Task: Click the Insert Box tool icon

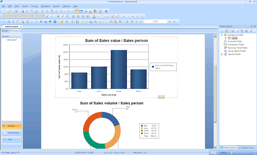Action: click(x=37, y=22)
